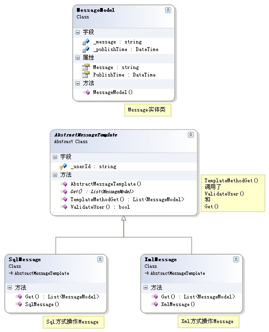
Task: Click AbstractMessageTemplate base type in XmlMessage header
Action: coord(177,273)
